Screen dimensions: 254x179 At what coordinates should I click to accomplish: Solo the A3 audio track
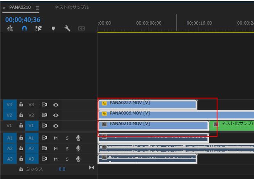[x=67, y=159]
